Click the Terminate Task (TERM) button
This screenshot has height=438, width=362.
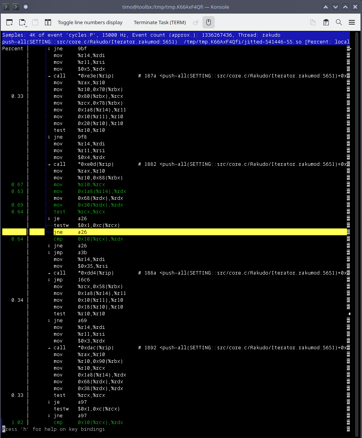(x=160, y=22)
